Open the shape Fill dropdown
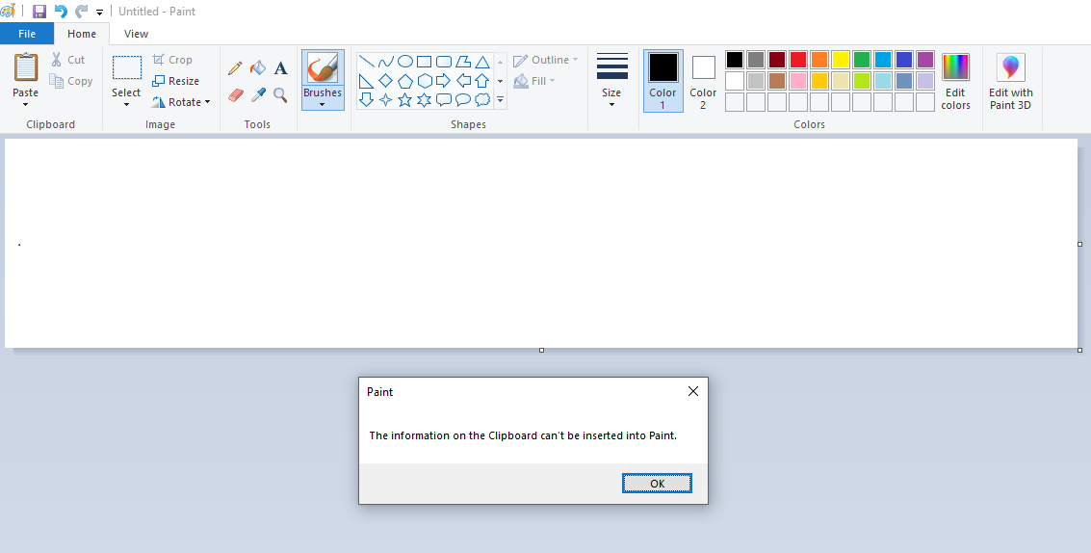This screenshot has height=553, width=1091. coord(534,81)
